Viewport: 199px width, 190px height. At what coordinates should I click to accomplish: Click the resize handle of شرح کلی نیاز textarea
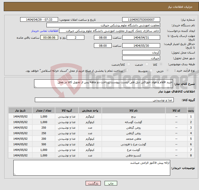(35, 87)
